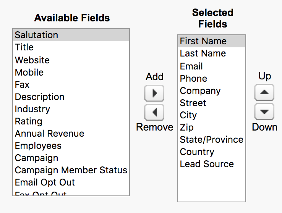Choose Website from Available Fields

pos(71,60)
